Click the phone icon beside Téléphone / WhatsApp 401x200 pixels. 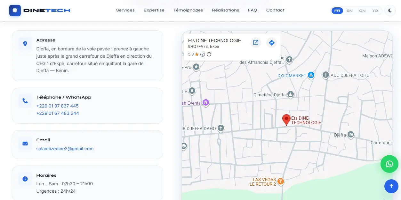coord(25,101)
